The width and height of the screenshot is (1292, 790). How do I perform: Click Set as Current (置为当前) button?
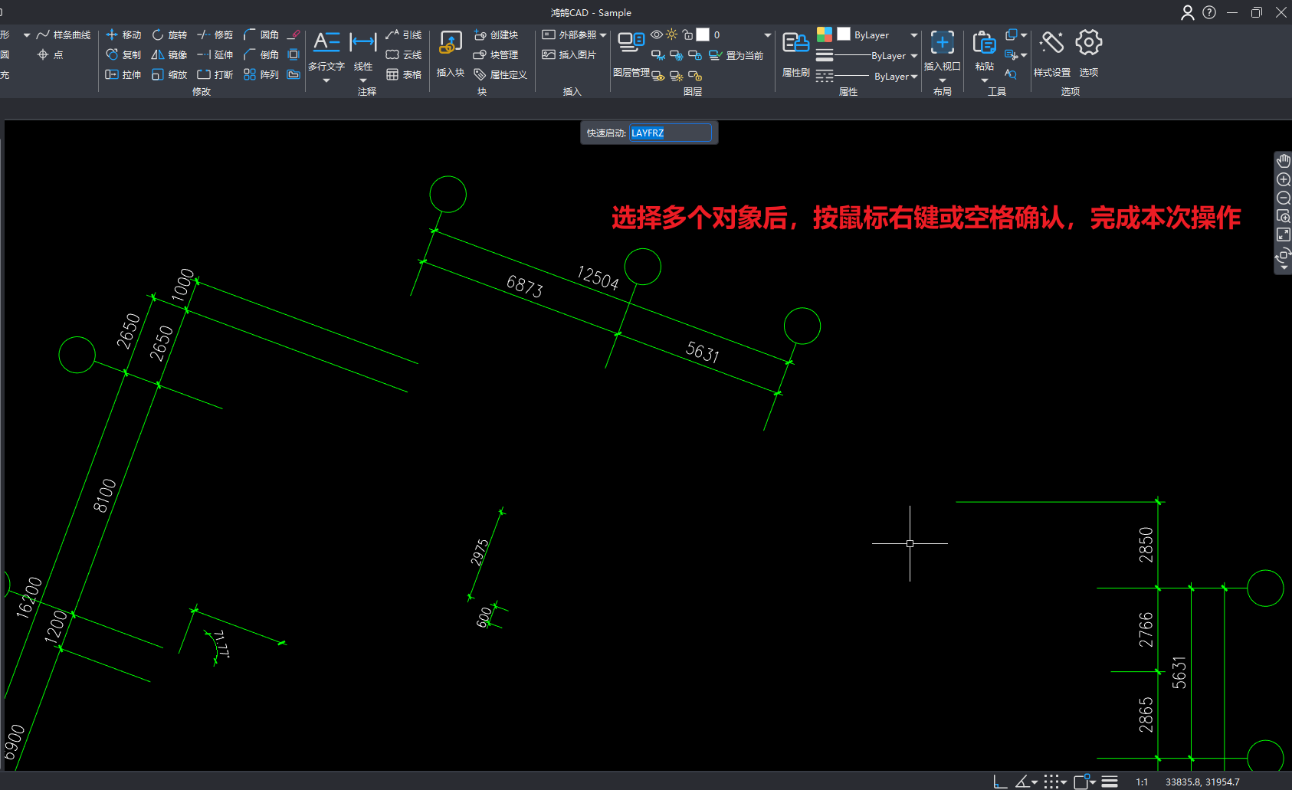(736, 55)
